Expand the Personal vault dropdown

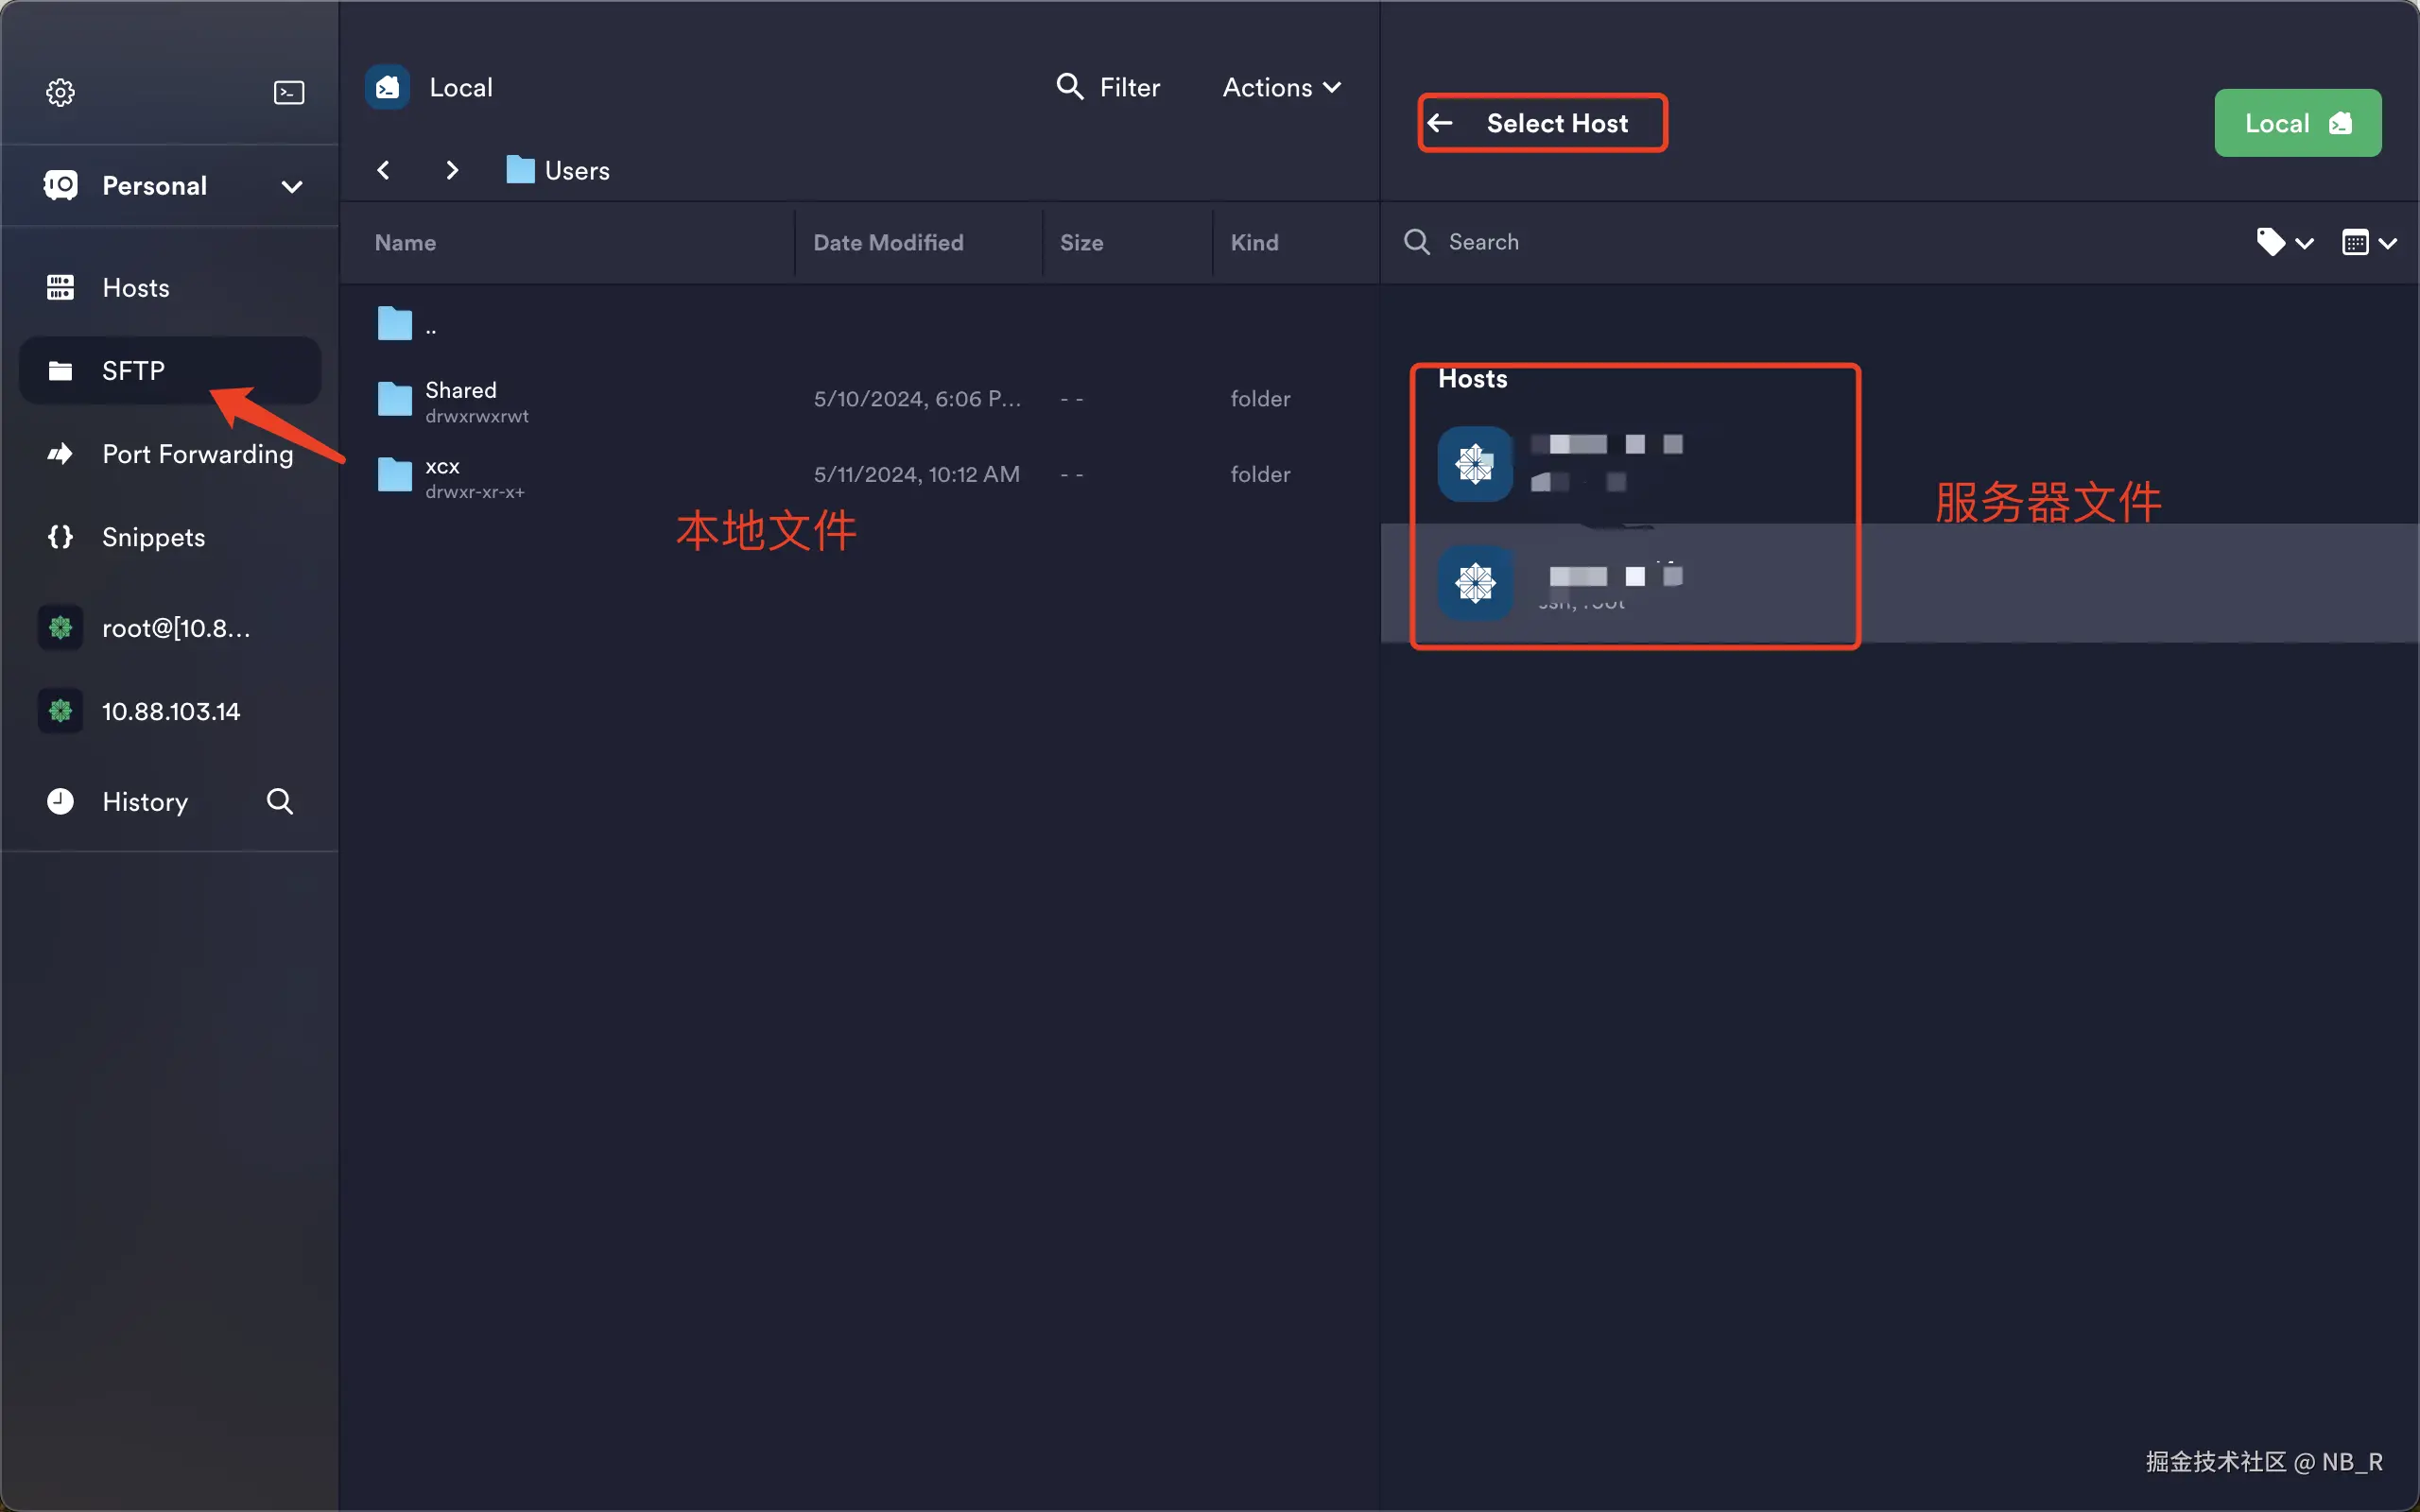pyautogui.click(x=291, y=186)
